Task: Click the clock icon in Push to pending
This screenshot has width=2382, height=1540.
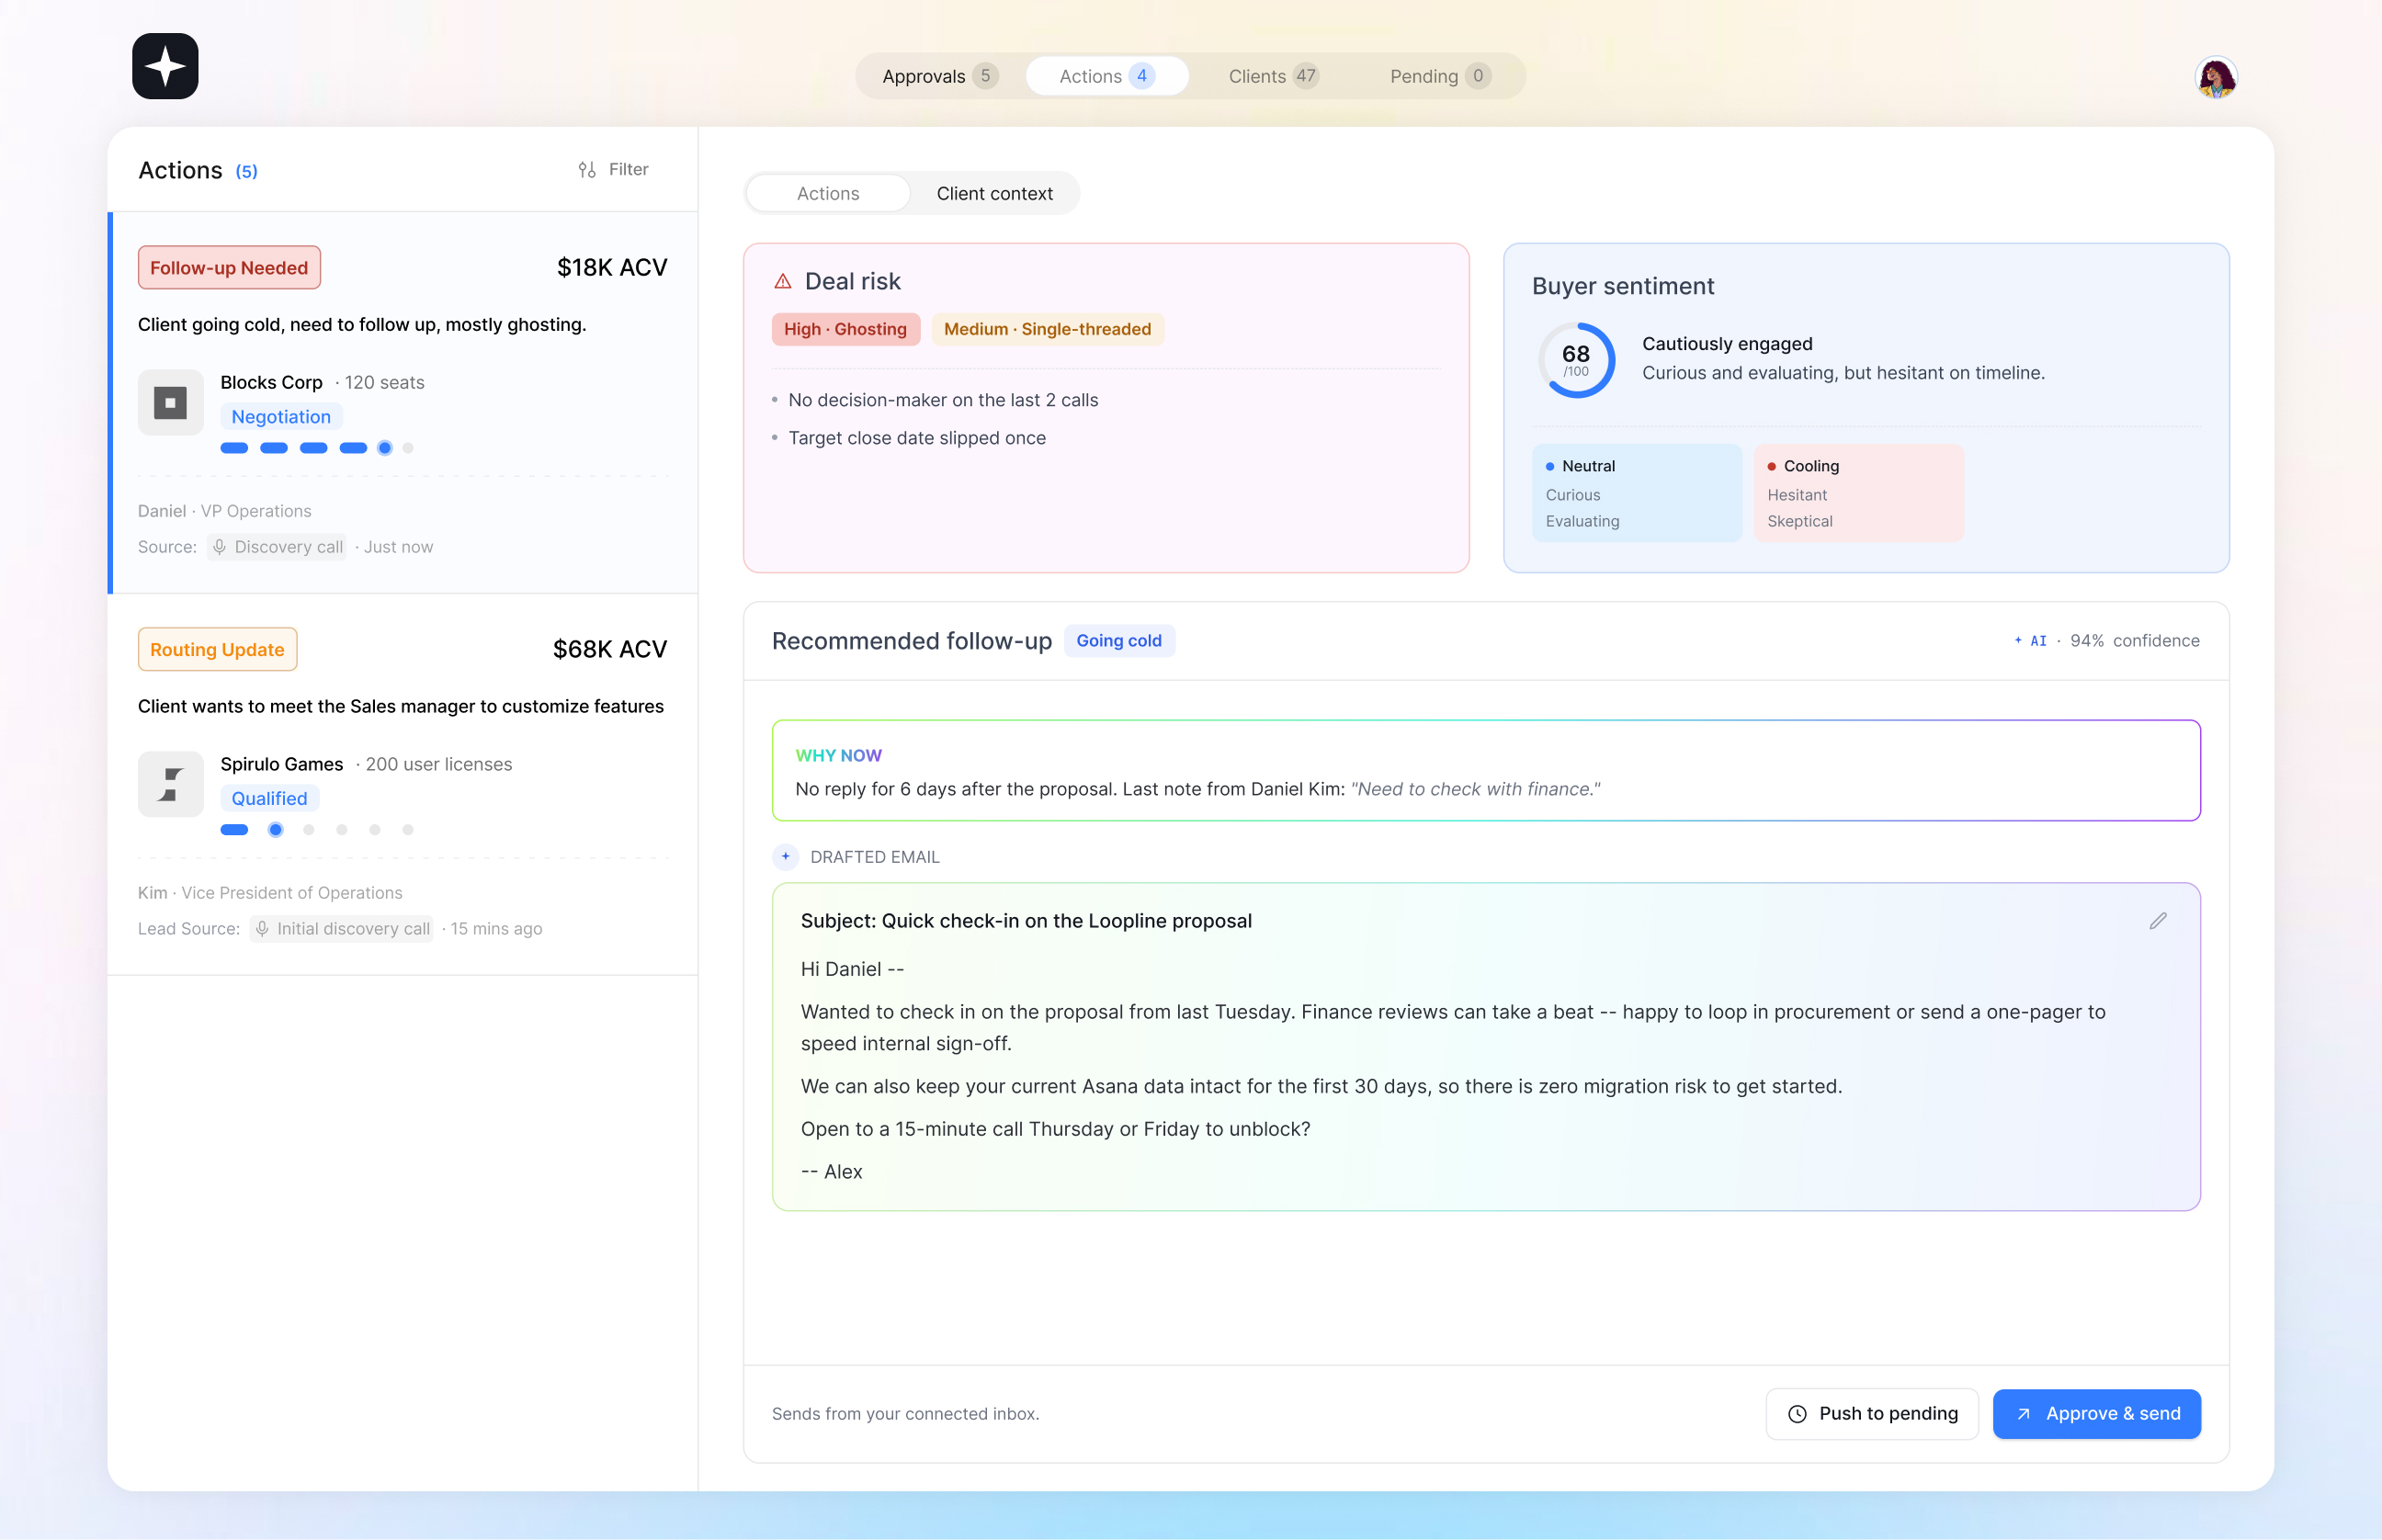Action: tap(1797, 1414)
